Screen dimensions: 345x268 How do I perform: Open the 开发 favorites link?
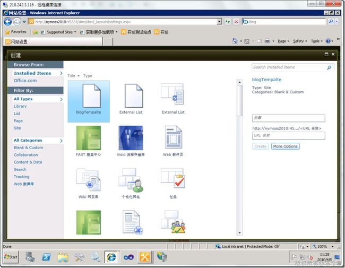click(x=161, y=32)
